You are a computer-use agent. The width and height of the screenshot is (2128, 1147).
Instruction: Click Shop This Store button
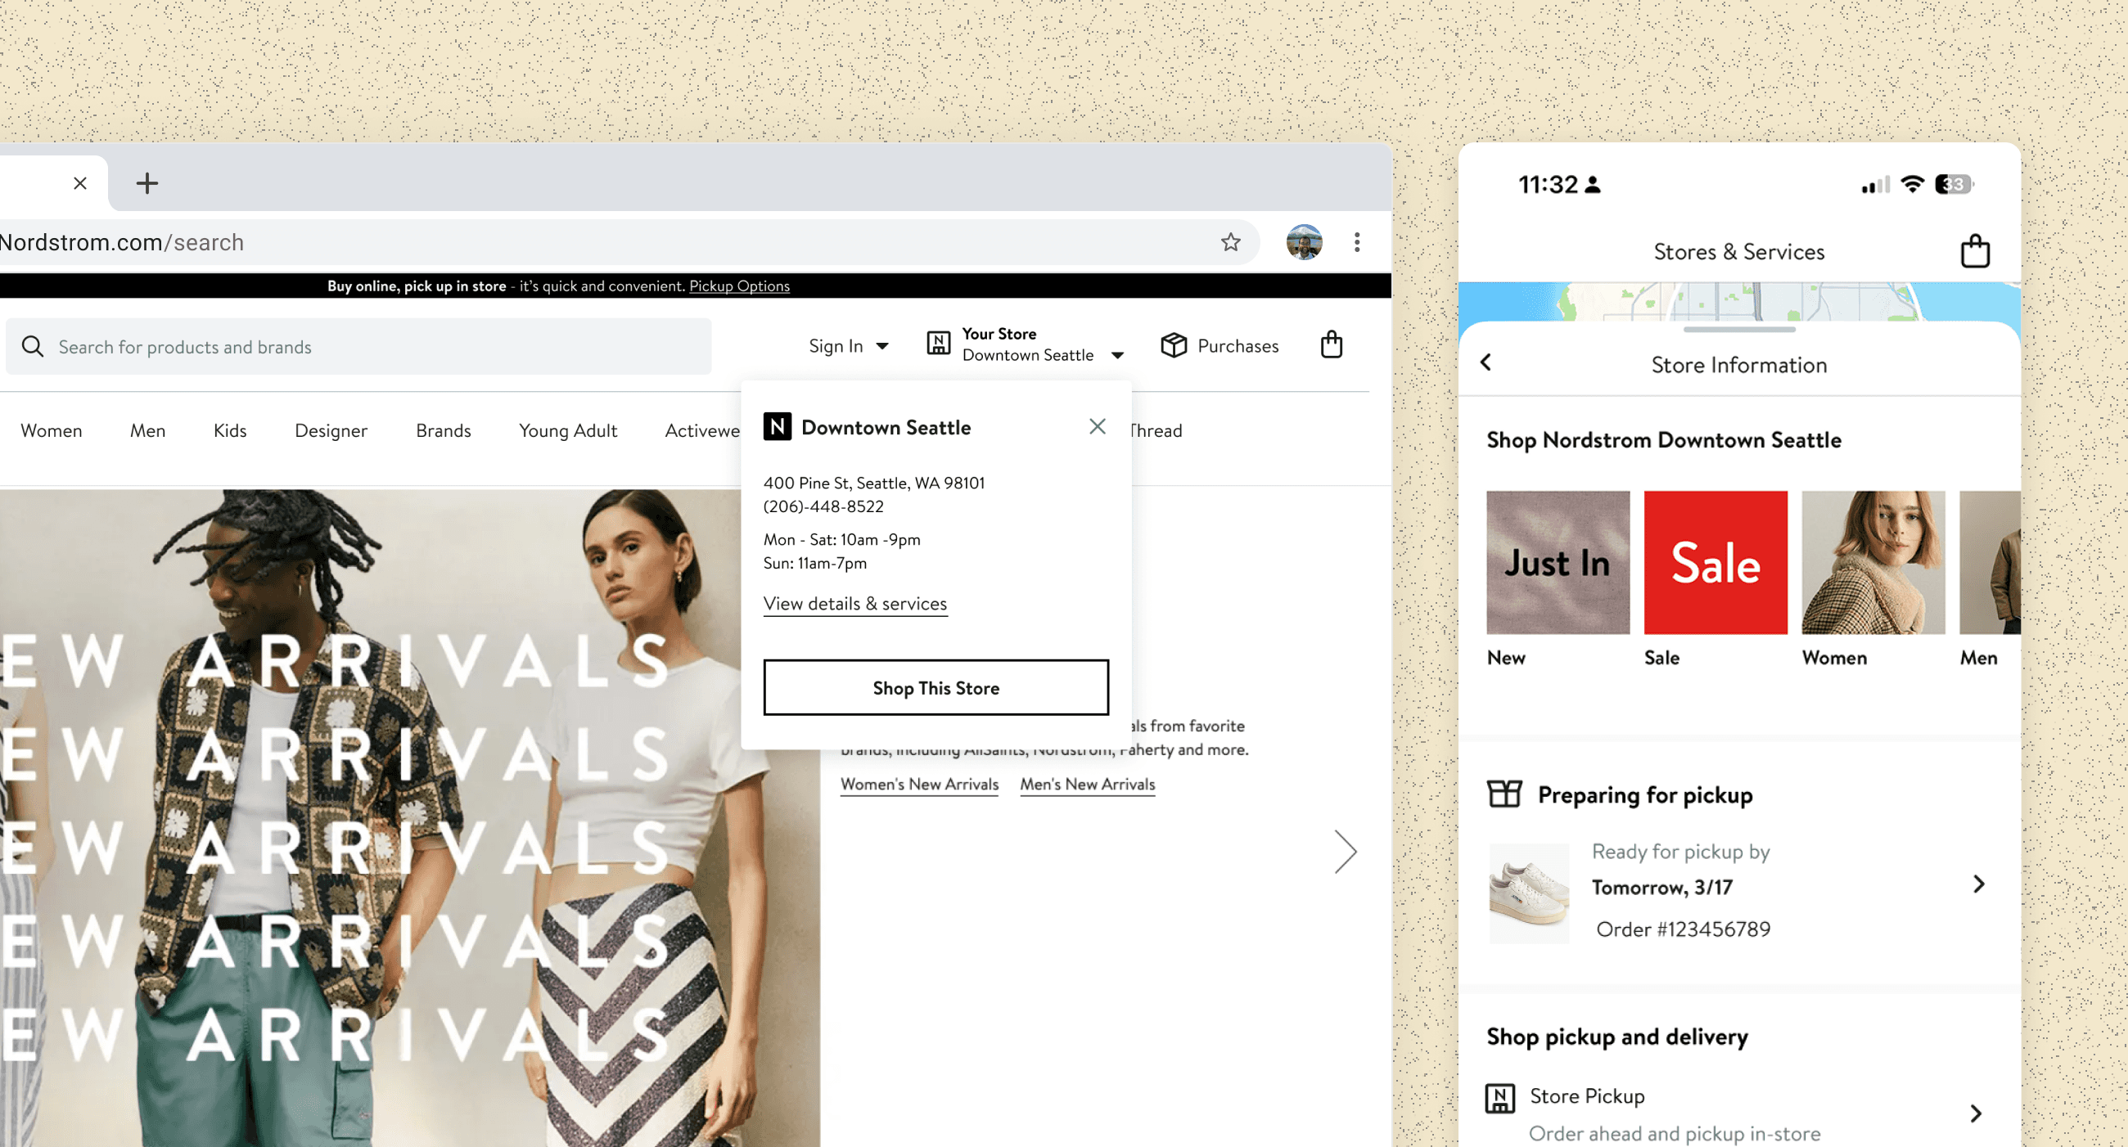tap(936, 687)
